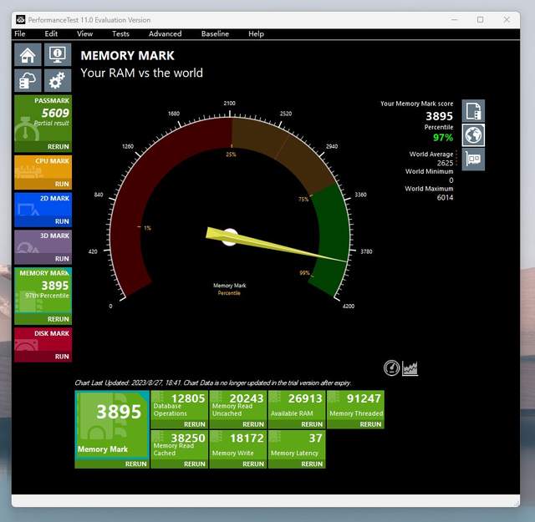Rerun the Memory Threaded test

[355, 424]
